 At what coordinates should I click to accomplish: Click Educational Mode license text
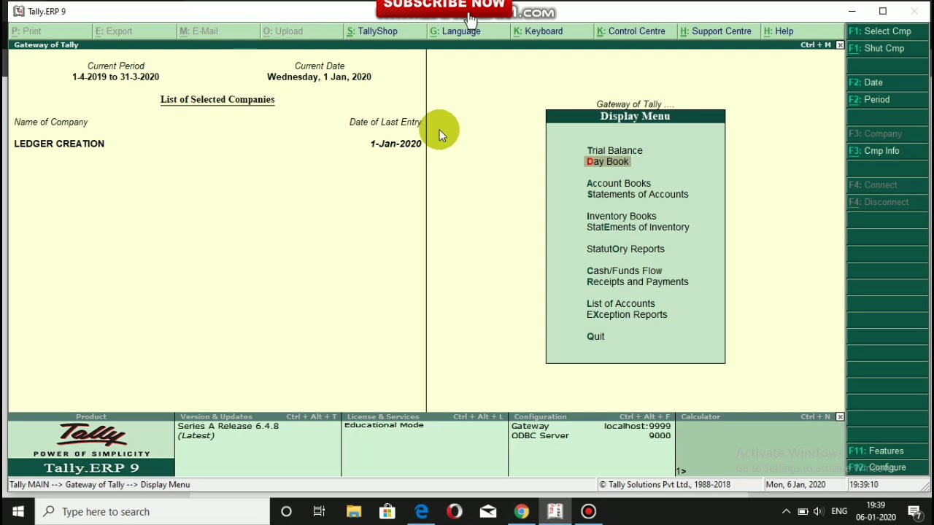pos(384,425)
